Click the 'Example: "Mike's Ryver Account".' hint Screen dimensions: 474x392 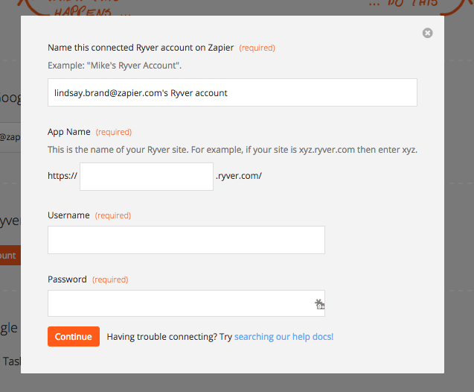(x=115, y=66)
